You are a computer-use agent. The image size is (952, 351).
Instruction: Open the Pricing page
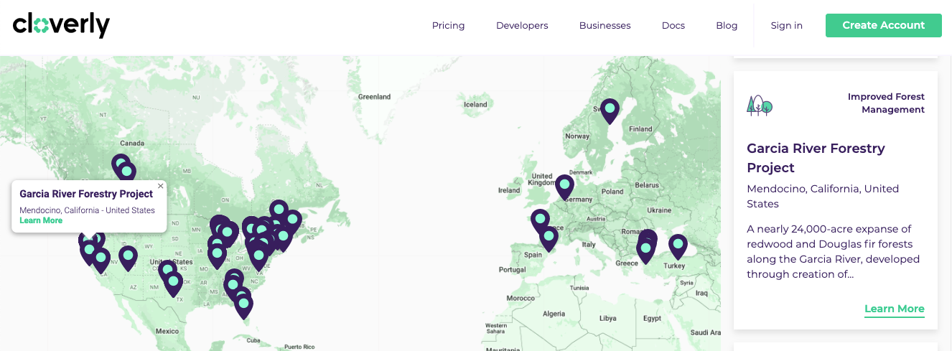(448, 25)
